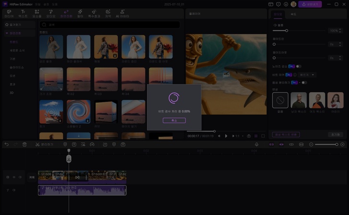Click the feedback message icon in title bar
Screen dimensions: 349x215
tap(278, 4)
